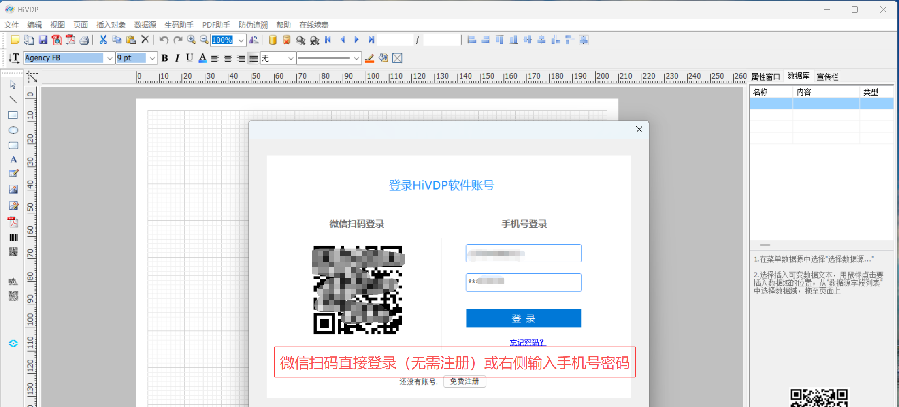Toggle underline formatting
The height and width of the screenshot is (407, 899).
click(x=190, y=58)
